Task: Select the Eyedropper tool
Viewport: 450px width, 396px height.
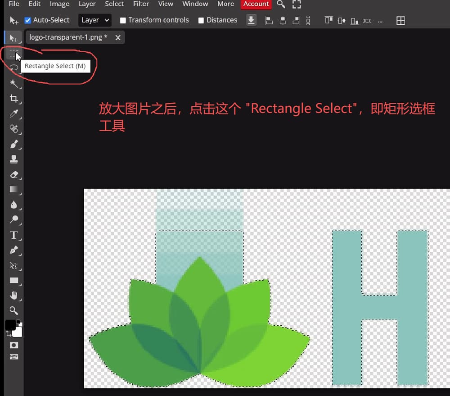Action: coord(13,114)
